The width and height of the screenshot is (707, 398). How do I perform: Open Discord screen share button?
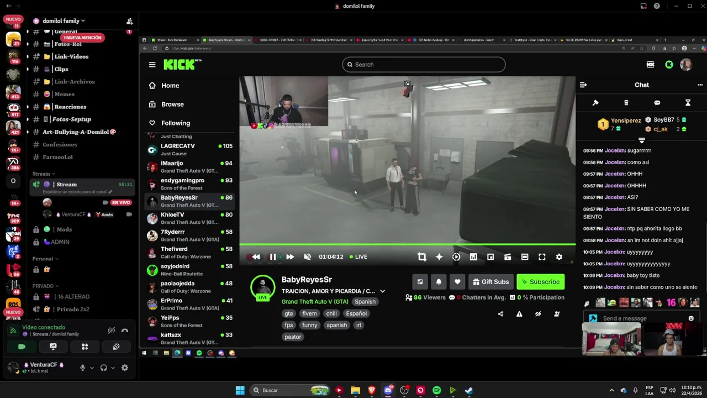53,347
